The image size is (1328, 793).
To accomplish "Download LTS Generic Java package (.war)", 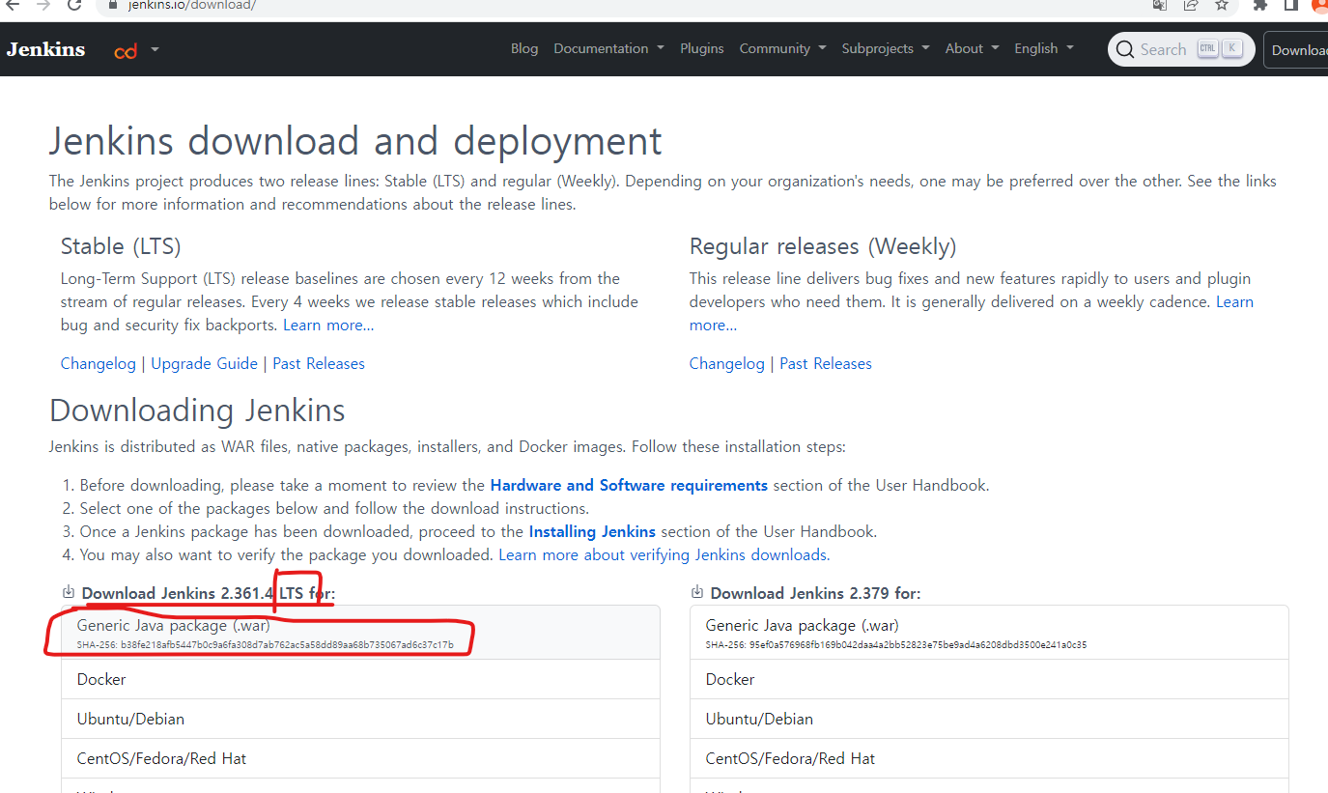I will pyautogui.click(x=361, y=633).
